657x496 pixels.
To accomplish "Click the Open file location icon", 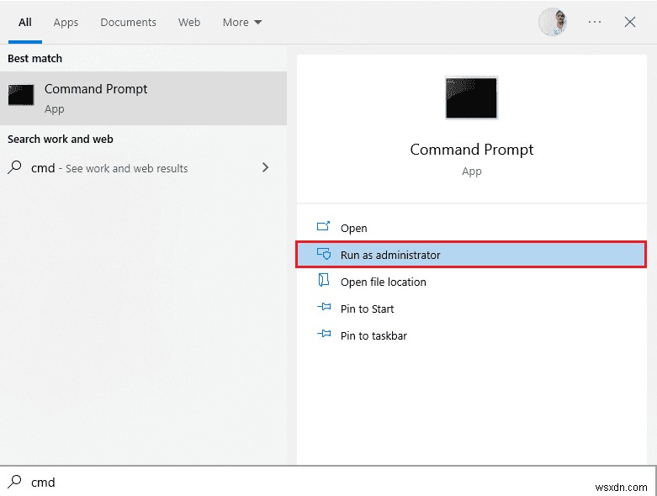I will (324, 281).
